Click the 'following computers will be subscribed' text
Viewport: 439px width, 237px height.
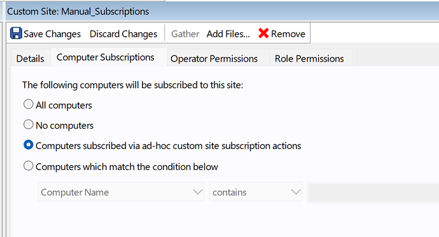pyautogui.click(x=133, y=85)
